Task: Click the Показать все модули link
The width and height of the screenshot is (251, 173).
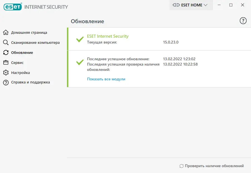Action: pyautogui.click(x=106, y=79)
